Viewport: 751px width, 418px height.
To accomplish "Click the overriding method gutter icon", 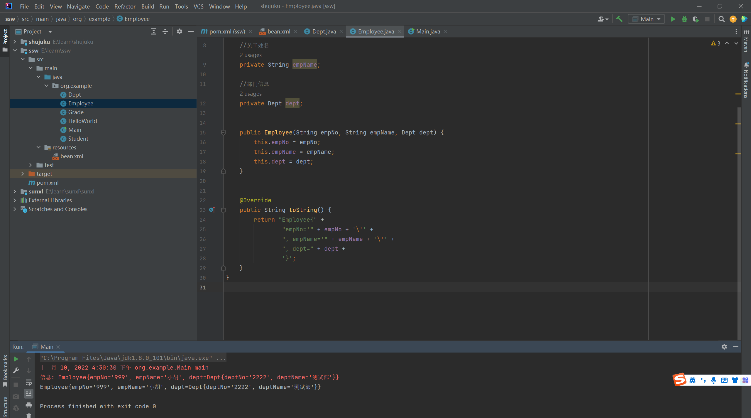I will pos(212,210).
